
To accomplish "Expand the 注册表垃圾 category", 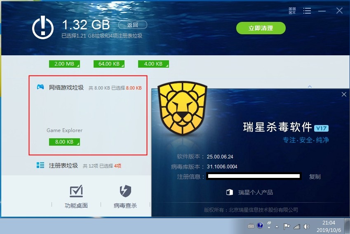I will (x=63, y=165).
